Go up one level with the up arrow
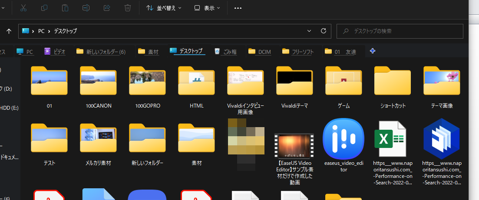Viewport: 479px width, 200px height. point(9,31)
